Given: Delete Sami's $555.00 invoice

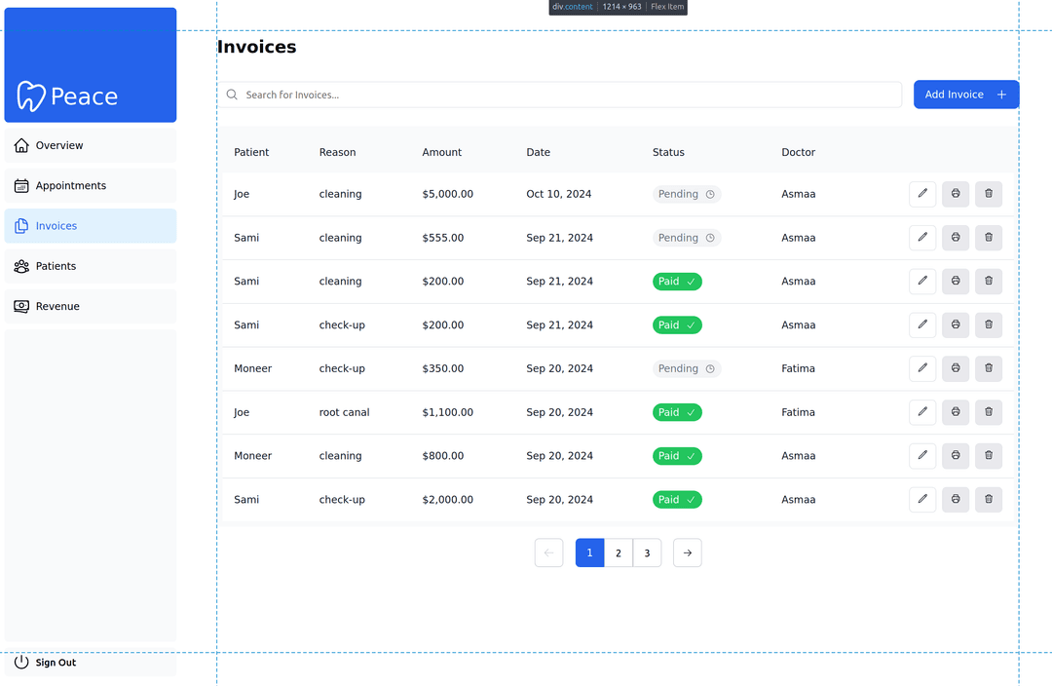Looking at the screenshot, I should click(x=989, y=238).
